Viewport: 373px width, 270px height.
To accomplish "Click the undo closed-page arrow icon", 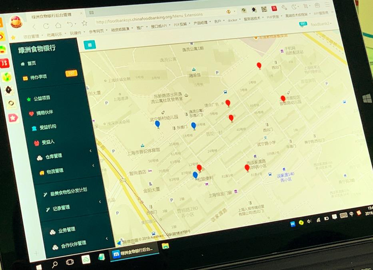I will click(x=70, y=24).
